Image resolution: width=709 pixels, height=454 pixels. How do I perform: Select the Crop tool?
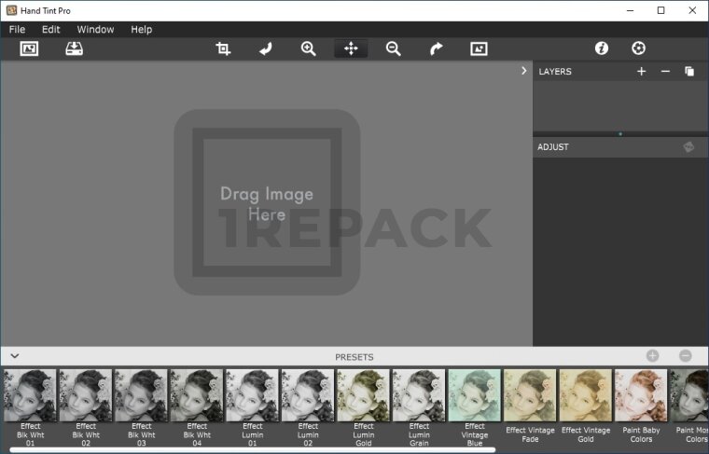(x=223, y=48)
